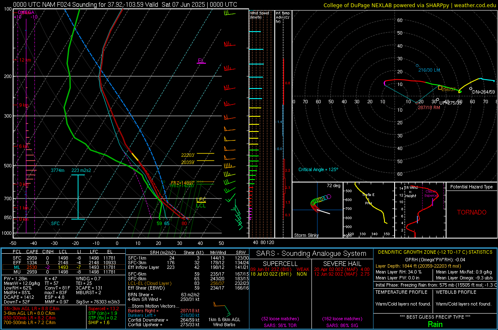Select the 287/18 RM hodograph label
This screenshot has width=498, height=330.
click(429, 107)
